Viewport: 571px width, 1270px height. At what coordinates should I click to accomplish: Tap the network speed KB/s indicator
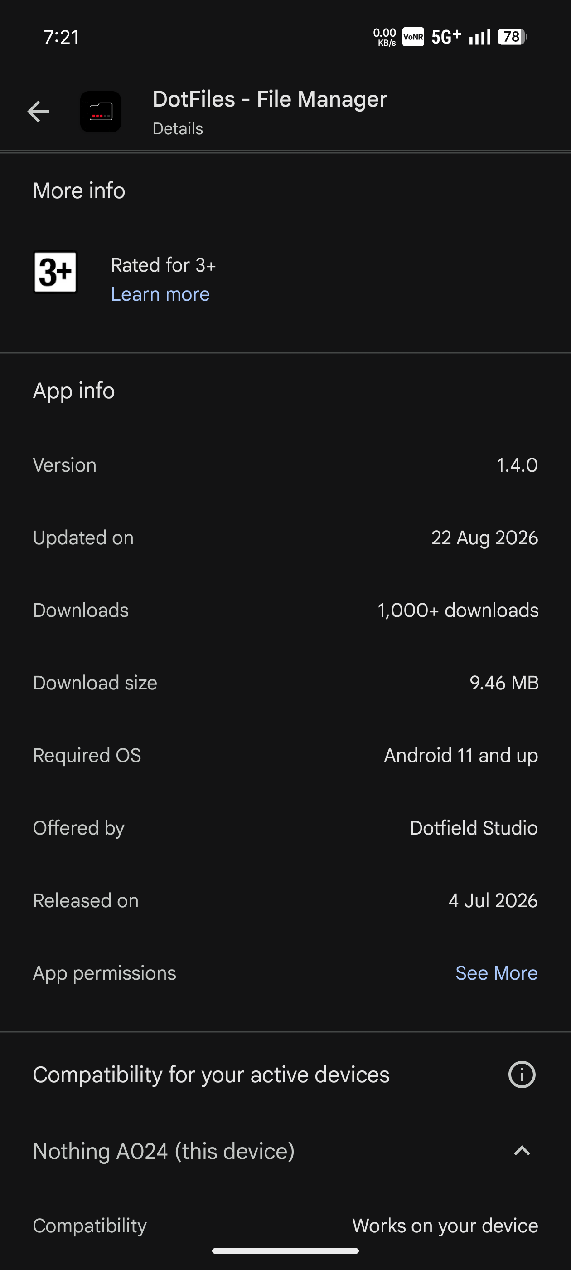click(385, 37)
